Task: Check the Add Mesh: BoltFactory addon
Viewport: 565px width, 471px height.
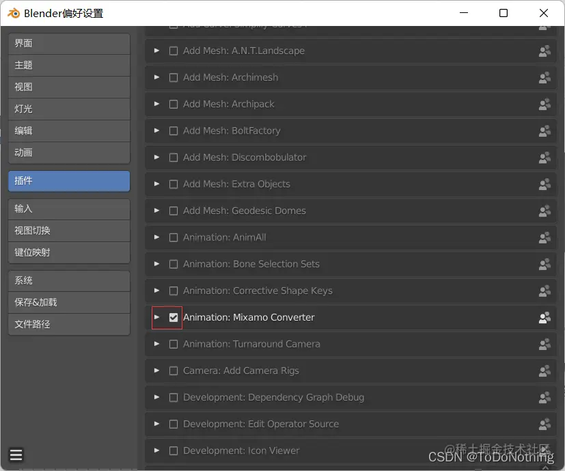Action: coord(174,131)
